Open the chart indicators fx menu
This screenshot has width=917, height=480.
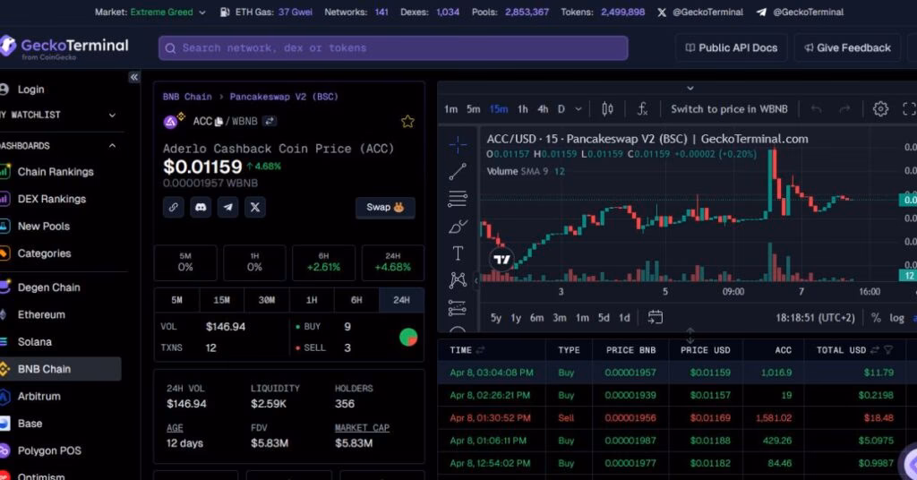point(642,109)
